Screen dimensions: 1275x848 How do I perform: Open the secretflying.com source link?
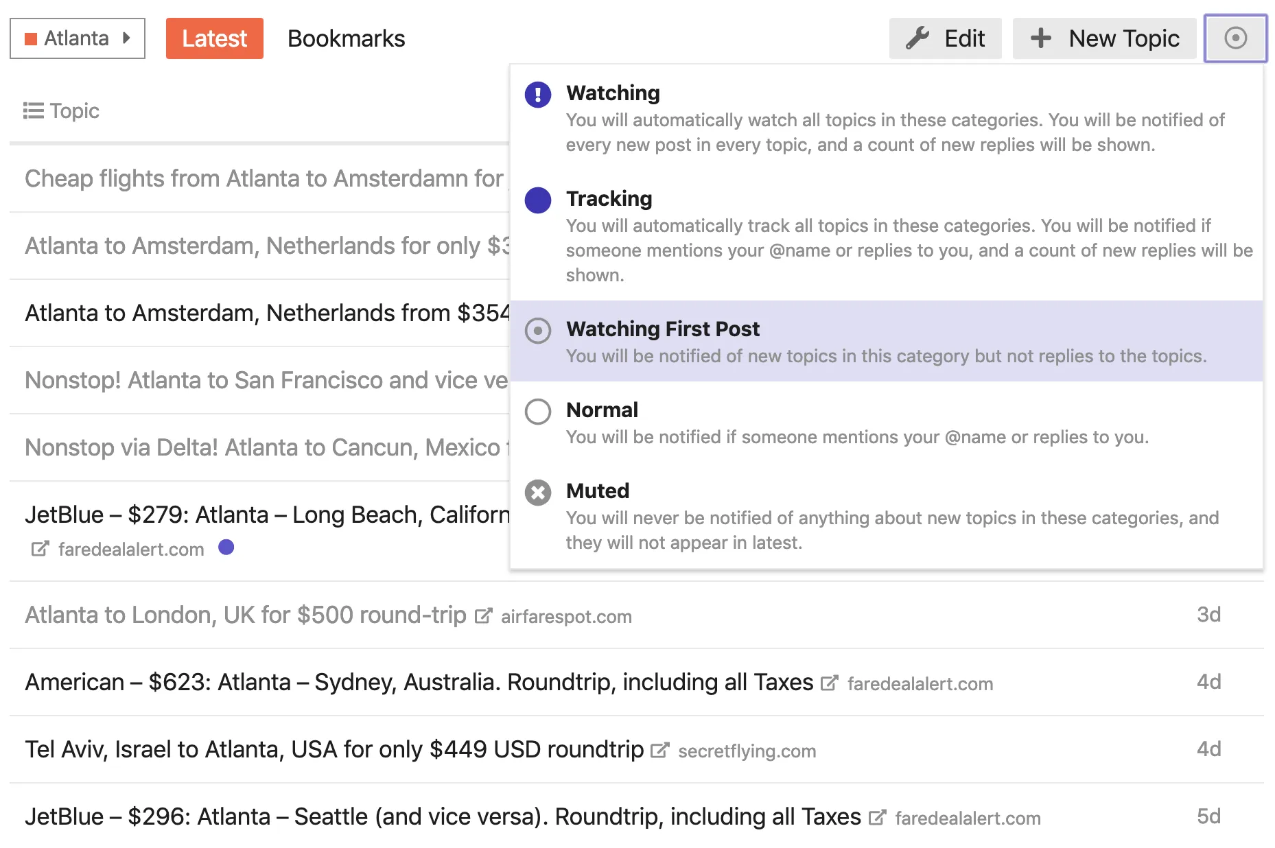click(x=747, y=751)
